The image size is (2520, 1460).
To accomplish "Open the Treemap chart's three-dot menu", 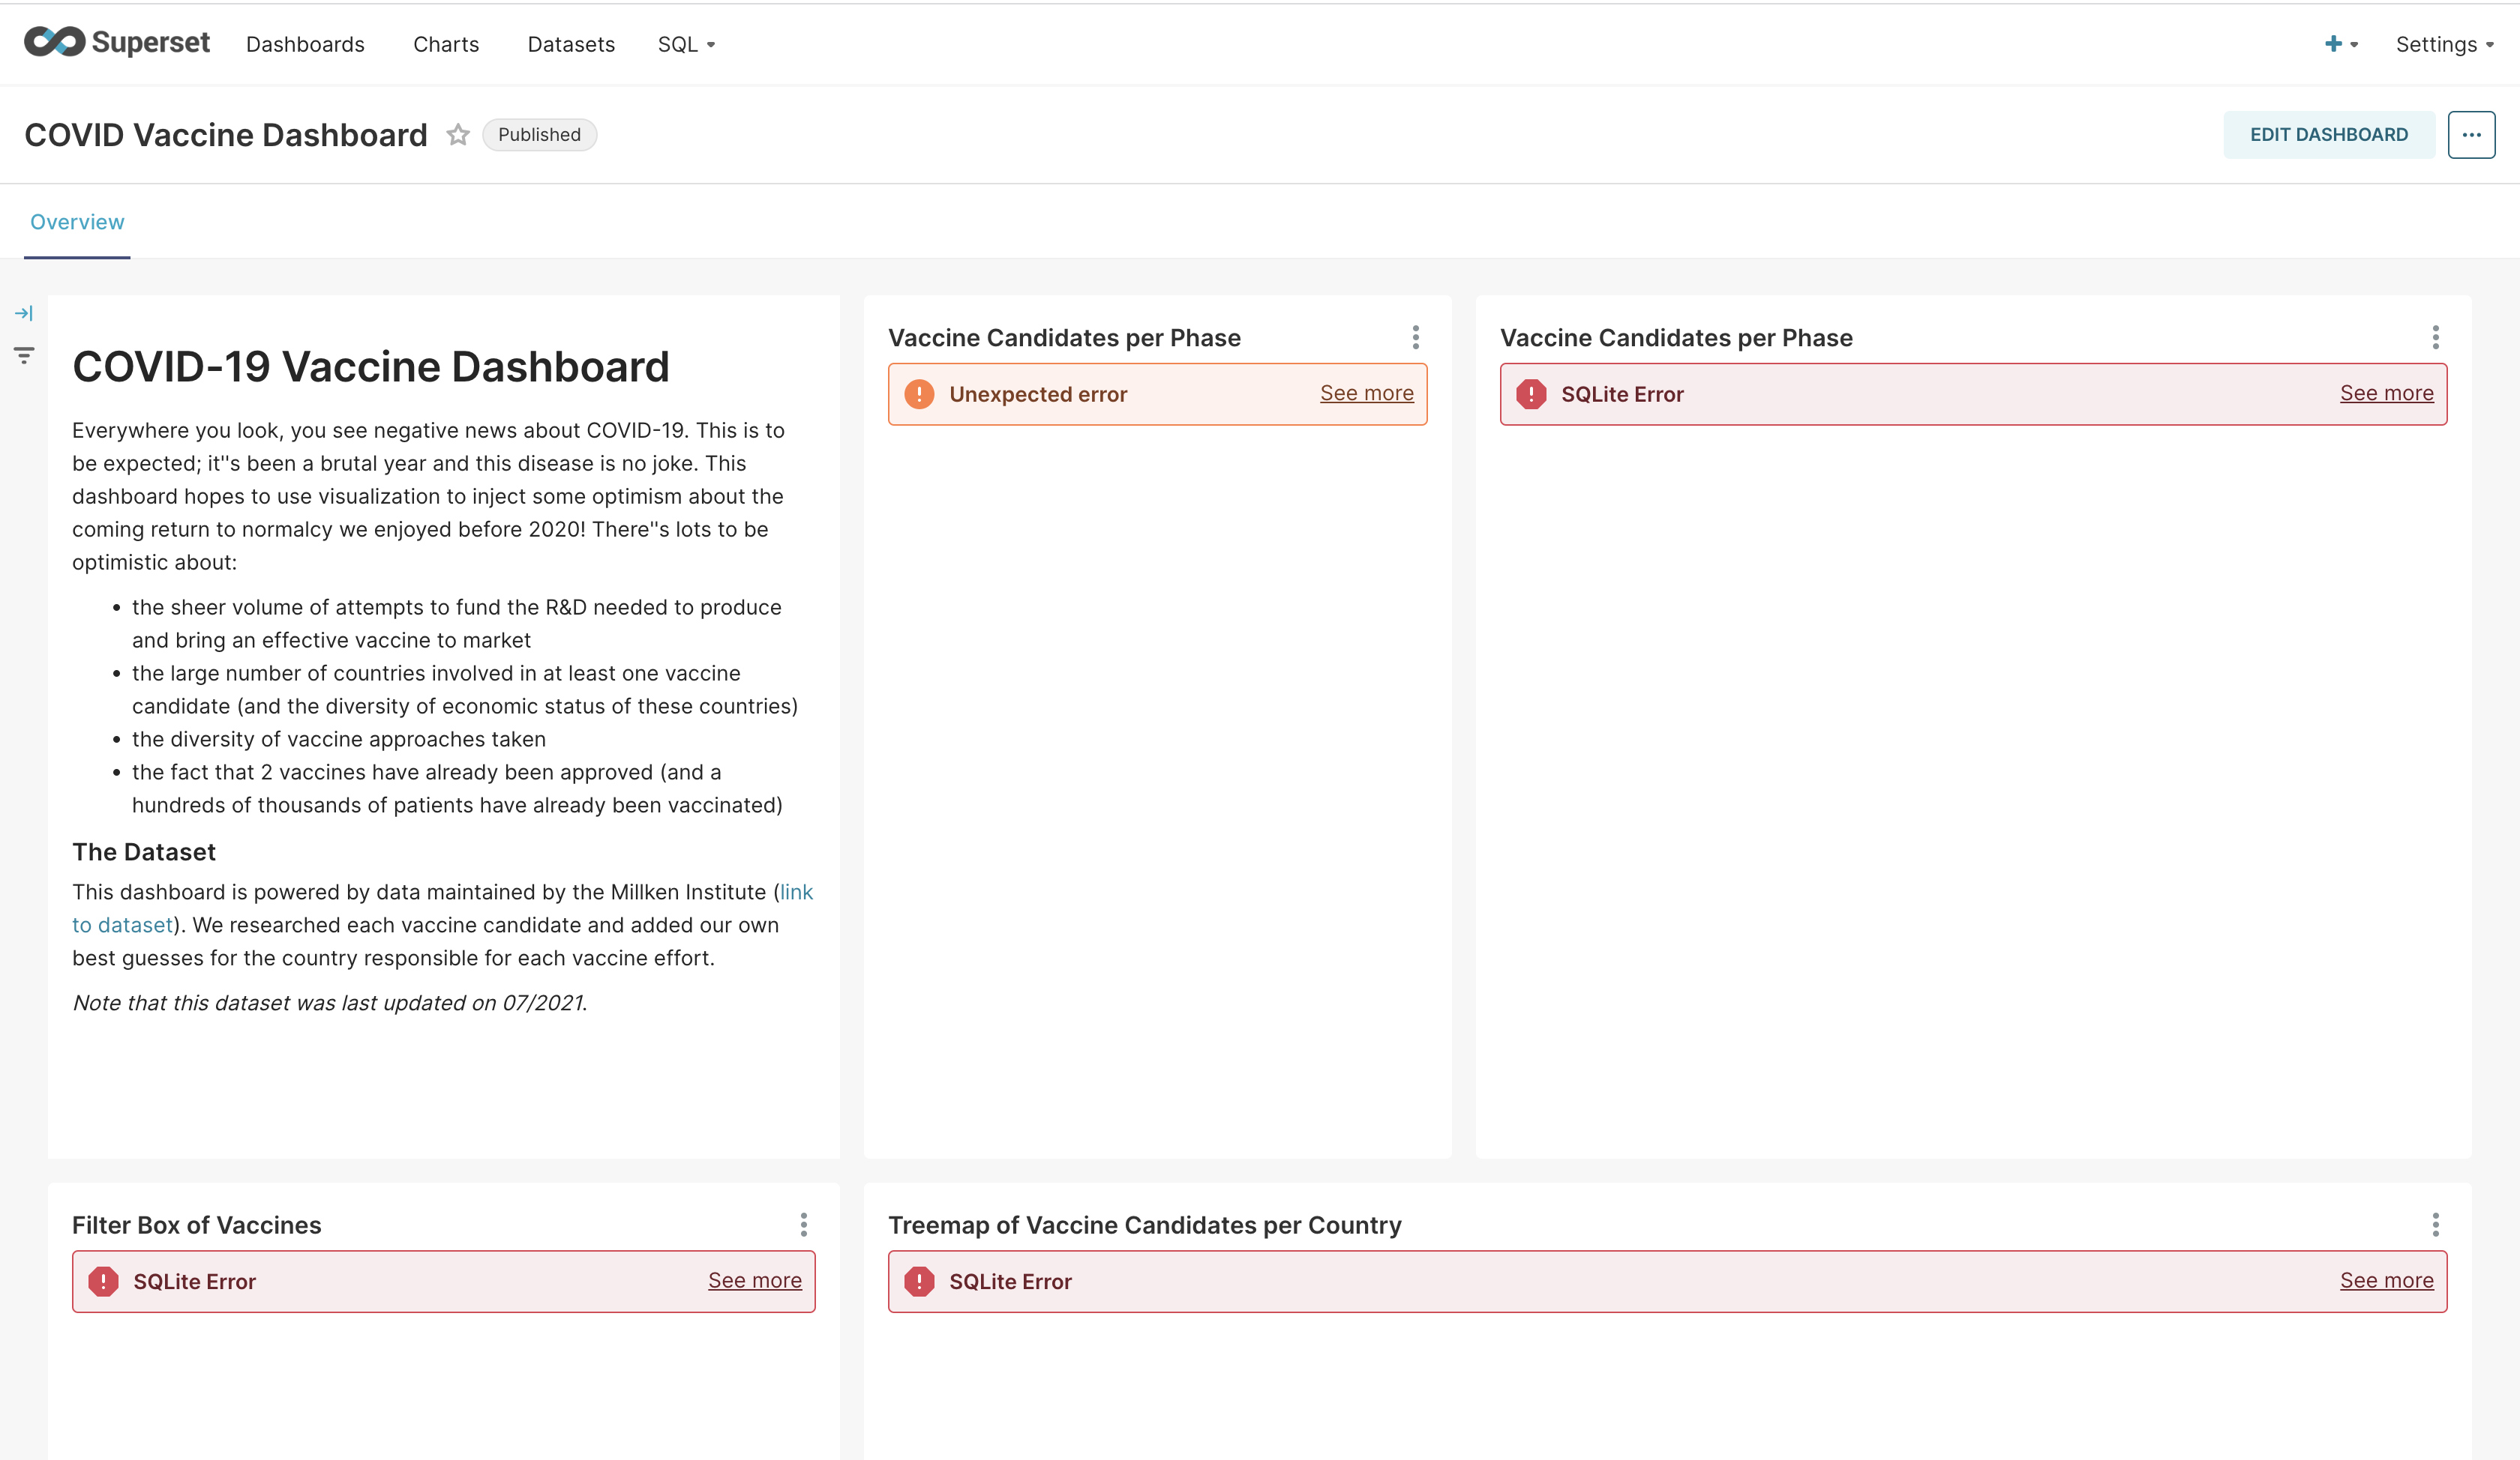I will (x=2435, y=1225).
